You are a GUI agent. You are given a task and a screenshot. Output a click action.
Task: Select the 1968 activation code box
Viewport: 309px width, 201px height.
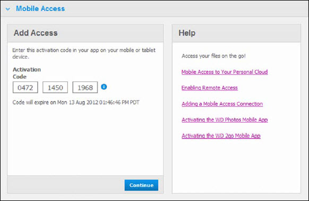85,87
